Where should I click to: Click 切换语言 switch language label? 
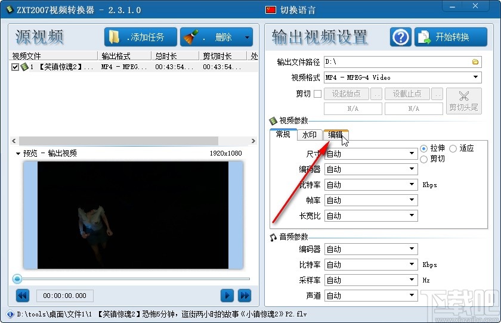click(x=298, y=10)
